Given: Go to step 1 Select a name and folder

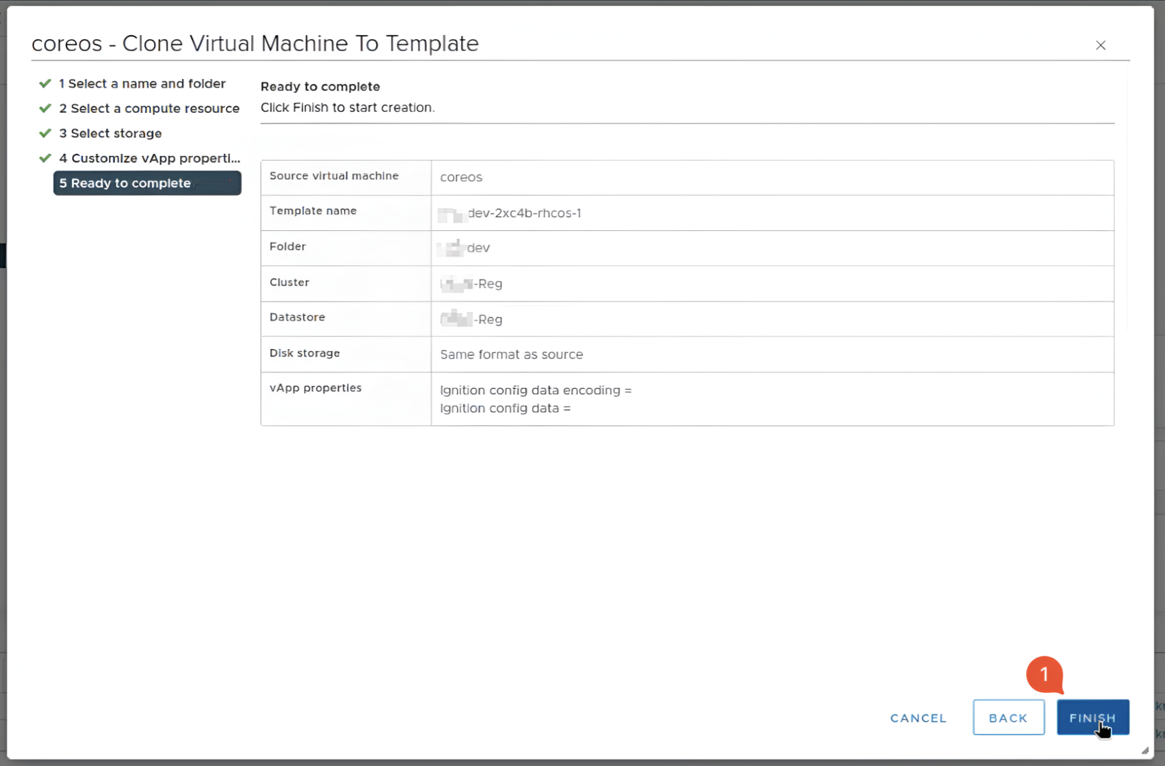Looking at the screenshot, I should 142,84.
